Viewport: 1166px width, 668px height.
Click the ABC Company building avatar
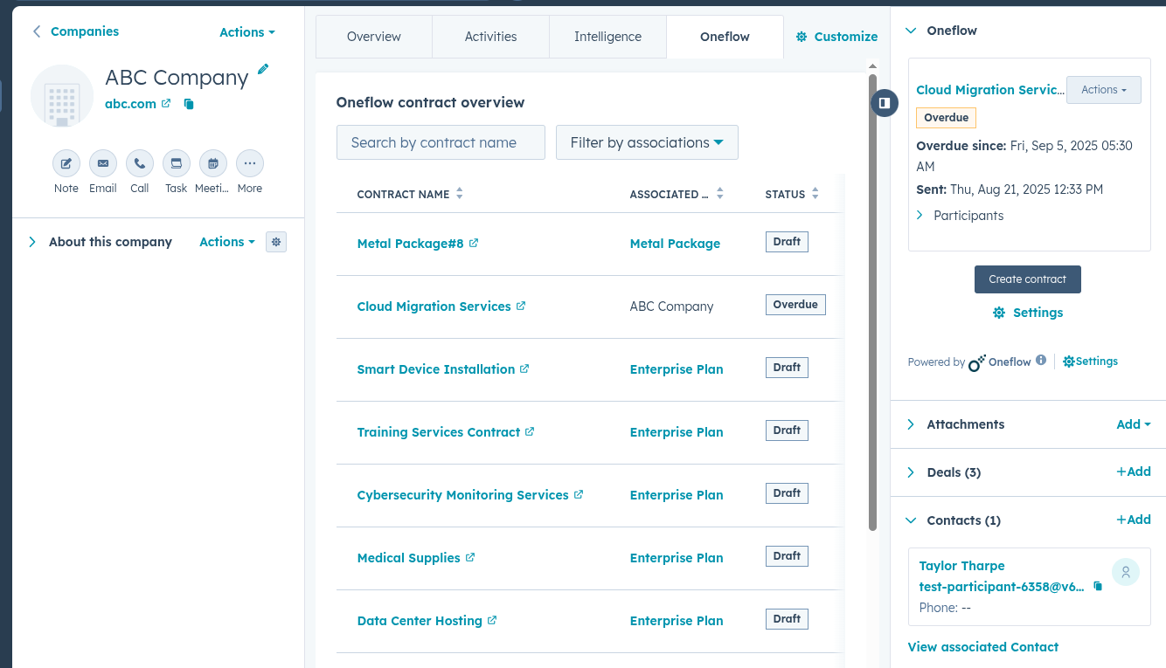click(62, 96)
